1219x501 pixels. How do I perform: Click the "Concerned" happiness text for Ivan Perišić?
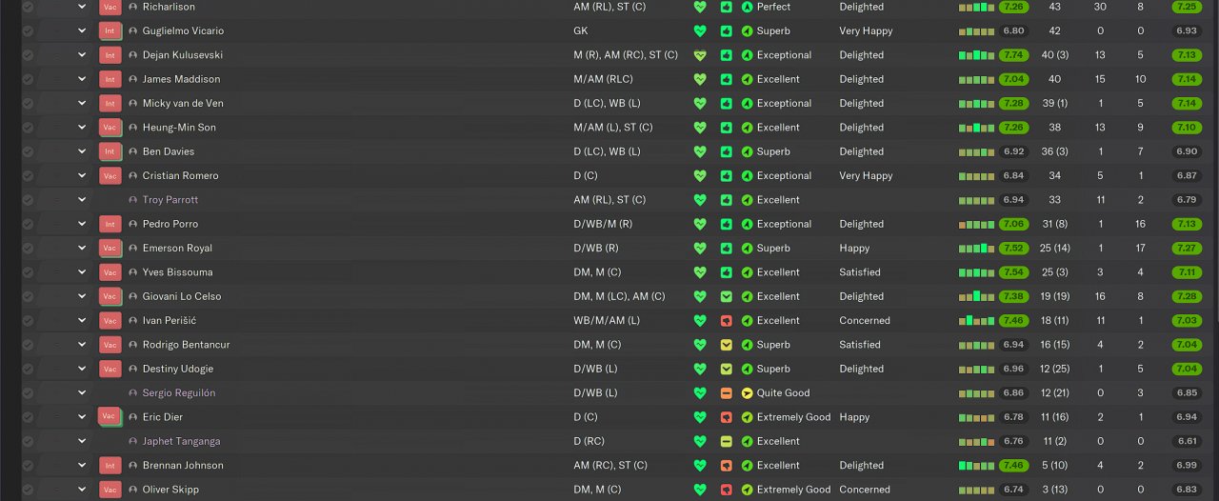tap(865, 321)
